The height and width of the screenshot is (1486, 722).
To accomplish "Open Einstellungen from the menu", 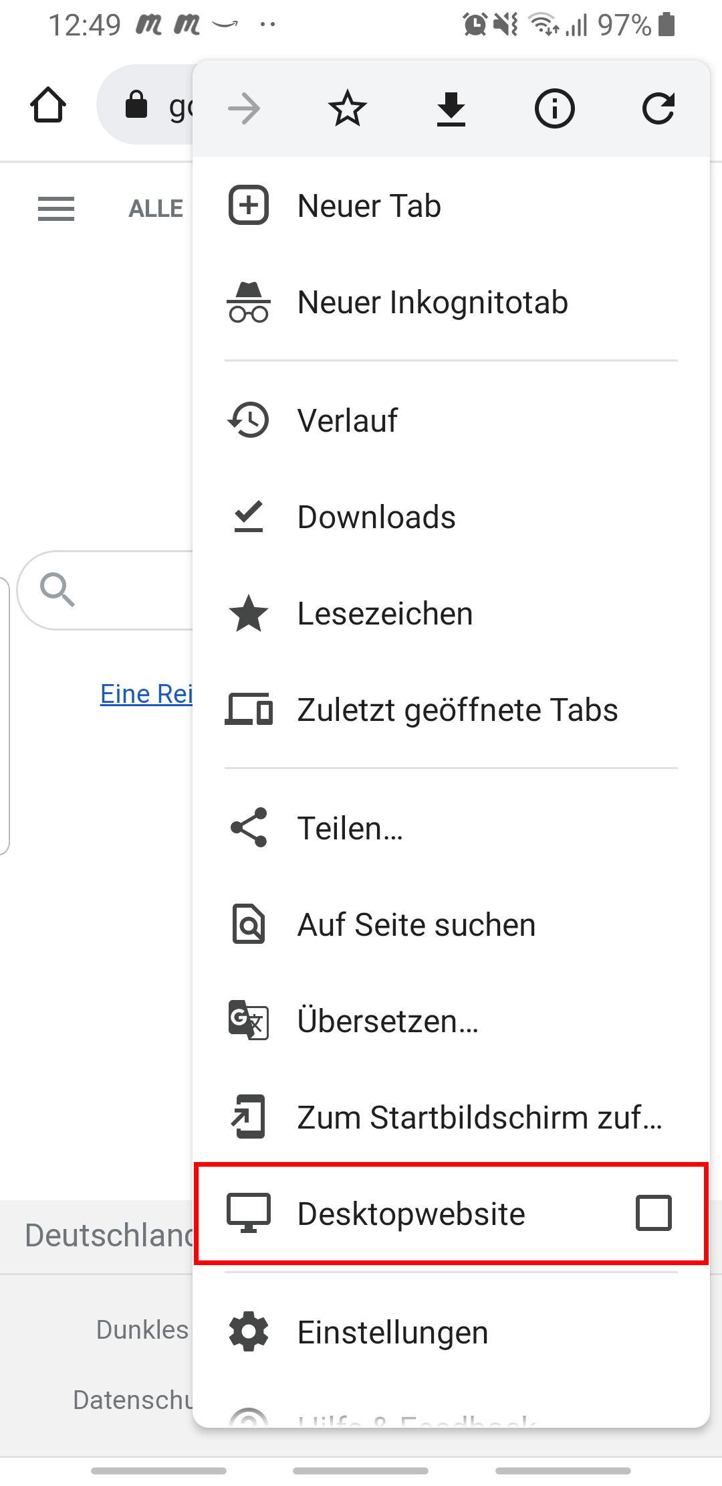I will pos(392,1332).
